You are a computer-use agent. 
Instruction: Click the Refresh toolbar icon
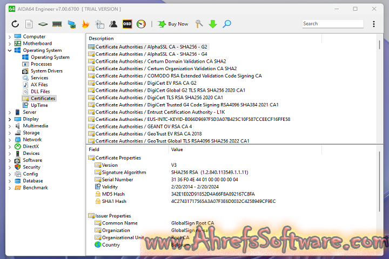[15, 24]
